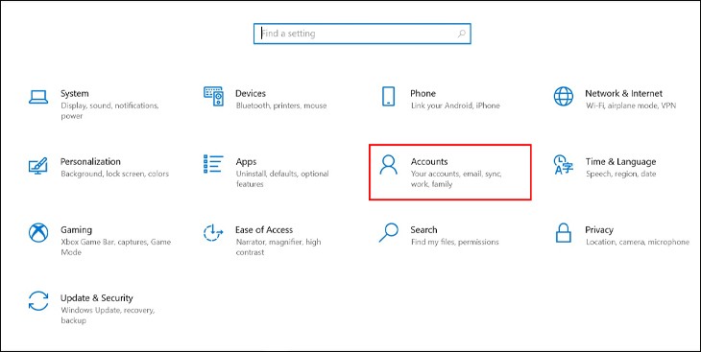Click the Devices keyboard and speaker icon

pyautogui.click(x=213, y=97)
